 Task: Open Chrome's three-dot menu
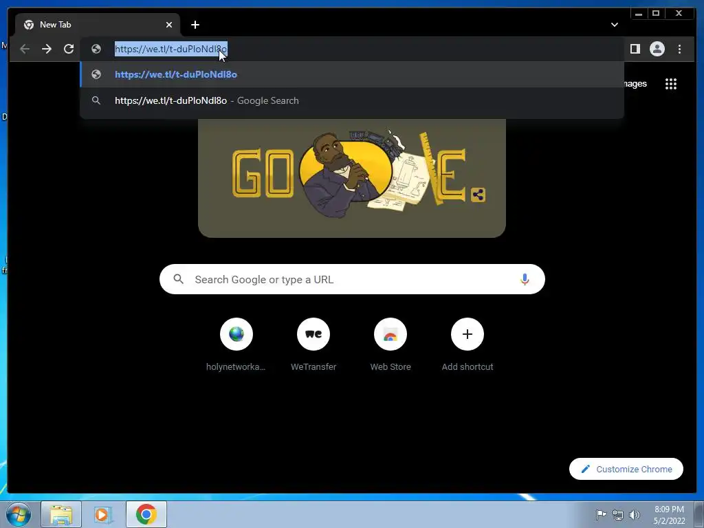[679, 49]
